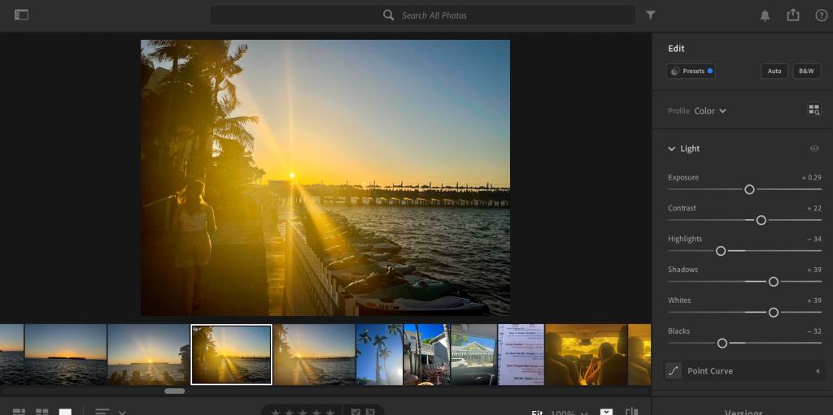The image size is (833, 415).
Task: Toggle Light panel visibility eye icon
Action: coord(814,149)
